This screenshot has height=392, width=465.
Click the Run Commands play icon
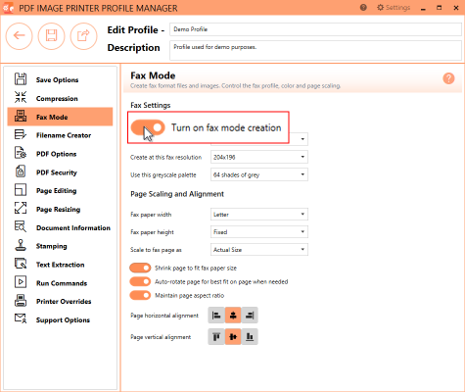[21, 282]
